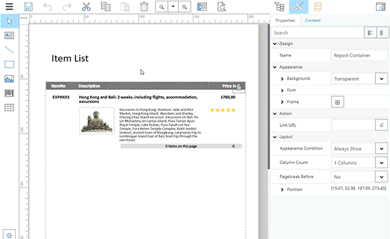The height and width of the screenshot is (239, 390).
Task: Select the Buddha statue picture
Action: pyautogui.click(x=97, y=121)
